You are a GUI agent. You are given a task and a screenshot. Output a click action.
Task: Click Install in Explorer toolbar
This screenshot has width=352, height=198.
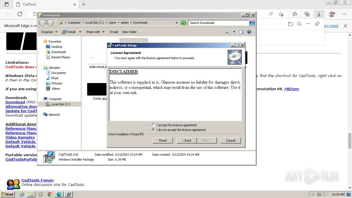click(69, 32)
